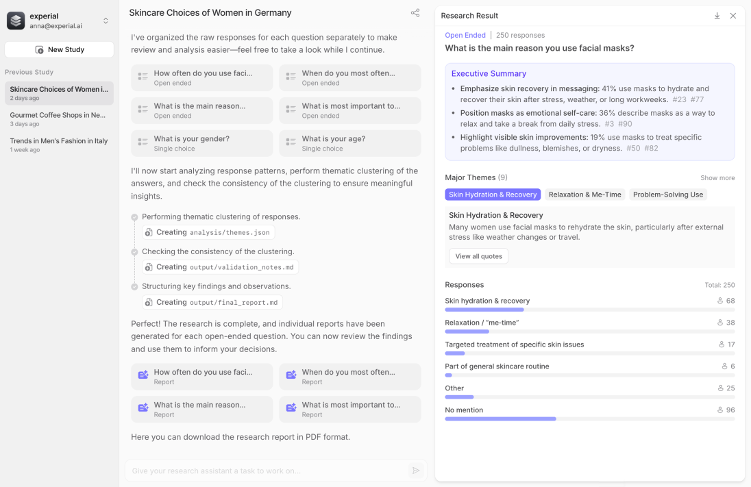Open 'What is the main reason...' Report
This screenshot has width=751, height=487.
[x=202, y=410]
